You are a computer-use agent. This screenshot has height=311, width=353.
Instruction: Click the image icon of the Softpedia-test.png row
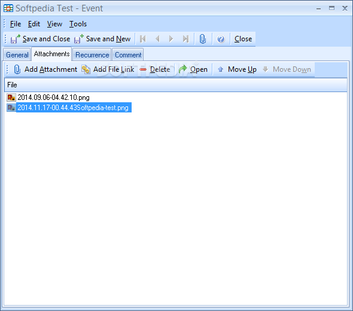11,108
